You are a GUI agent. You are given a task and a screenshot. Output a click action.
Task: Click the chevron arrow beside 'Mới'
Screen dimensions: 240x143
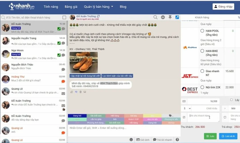point(225,108)
